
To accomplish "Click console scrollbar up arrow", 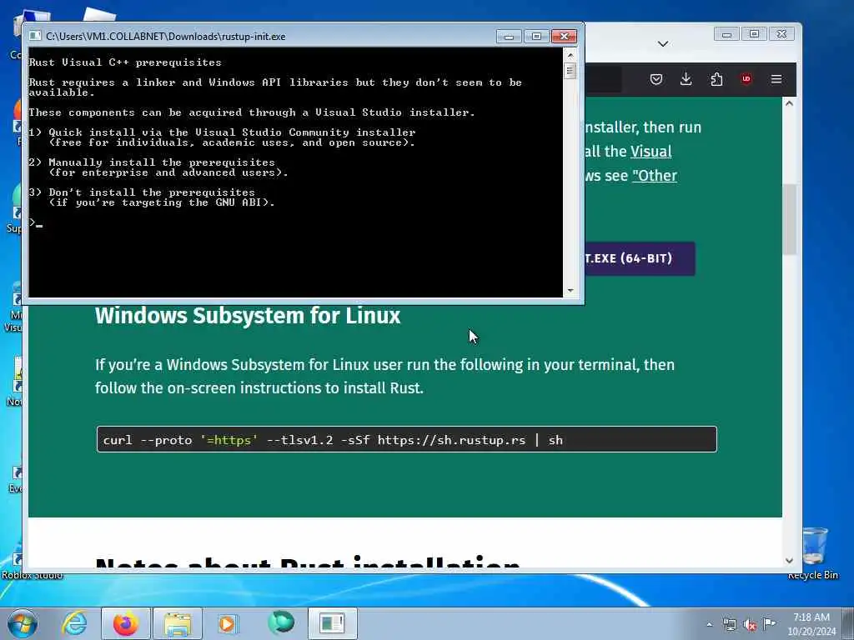I will (570, 55).
